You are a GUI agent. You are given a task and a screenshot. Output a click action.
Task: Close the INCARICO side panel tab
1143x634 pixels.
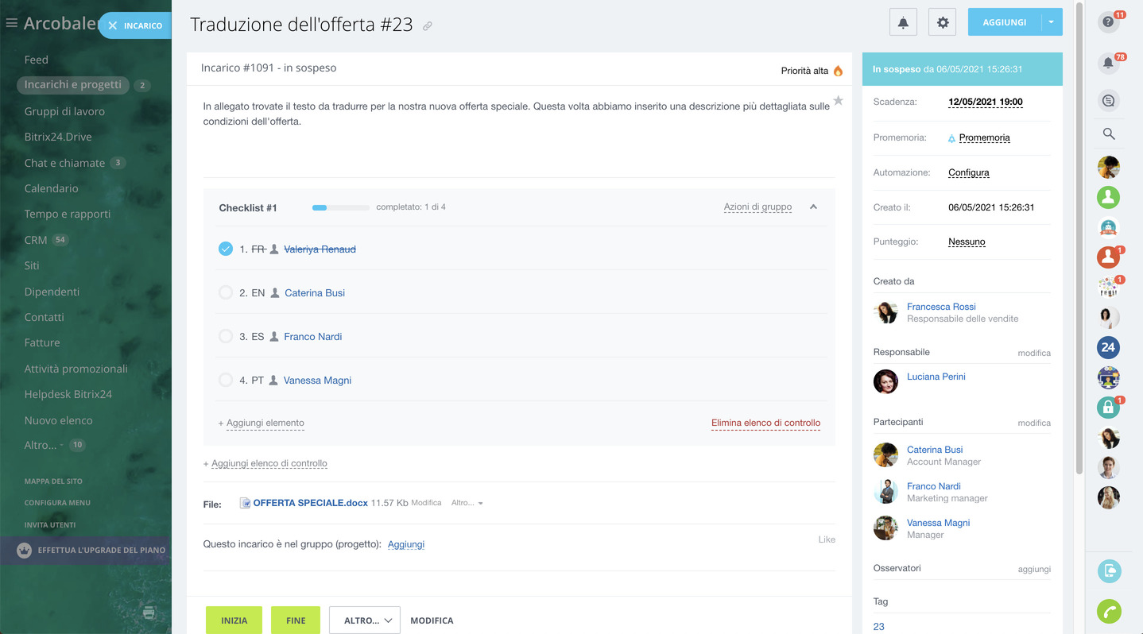[x=113, y=25]
